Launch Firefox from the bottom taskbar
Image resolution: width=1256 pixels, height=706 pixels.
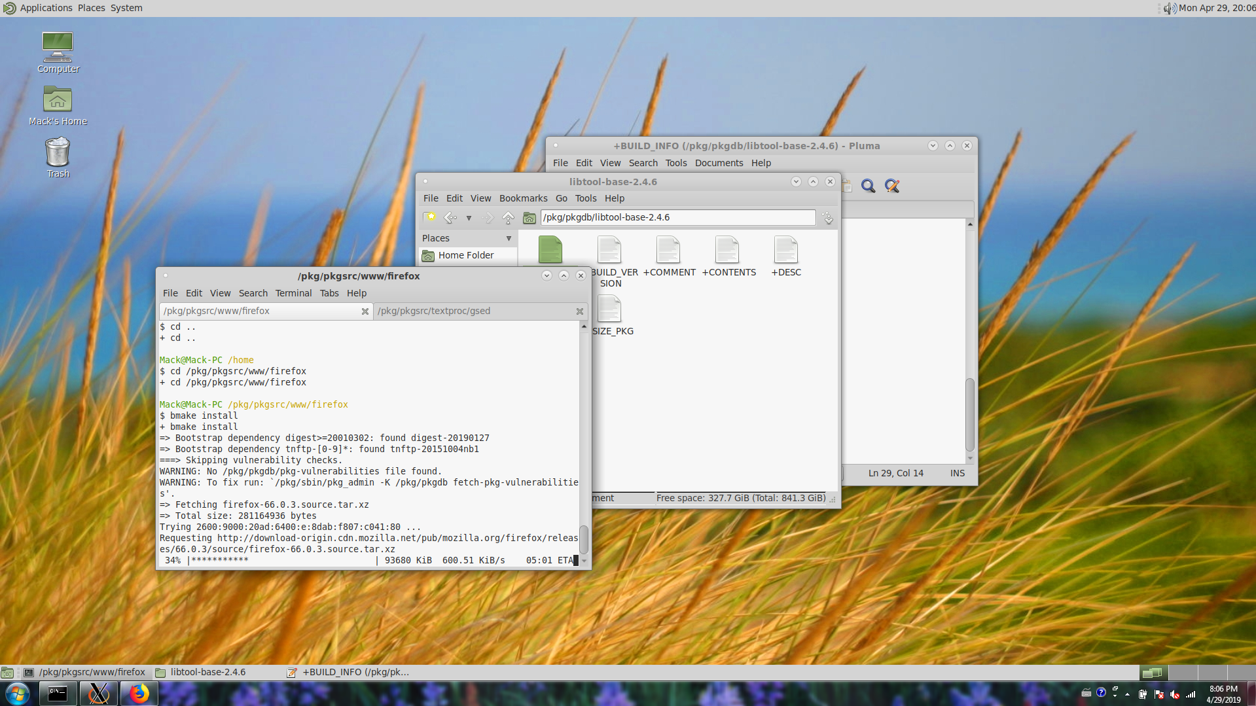tap(139, 693)
